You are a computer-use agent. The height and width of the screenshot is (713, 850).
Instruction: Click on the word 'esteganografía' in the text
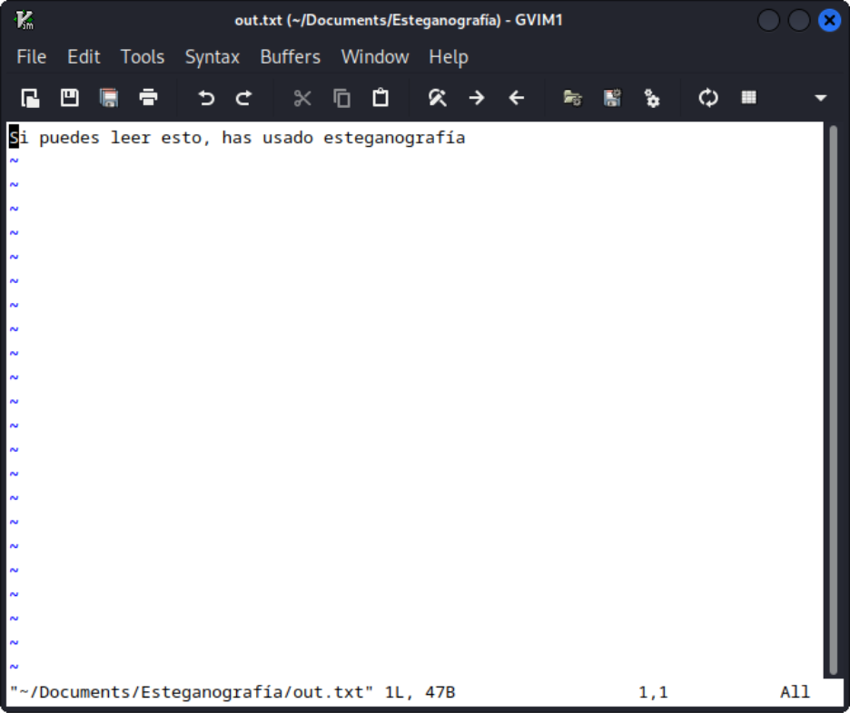pos(394,139)
